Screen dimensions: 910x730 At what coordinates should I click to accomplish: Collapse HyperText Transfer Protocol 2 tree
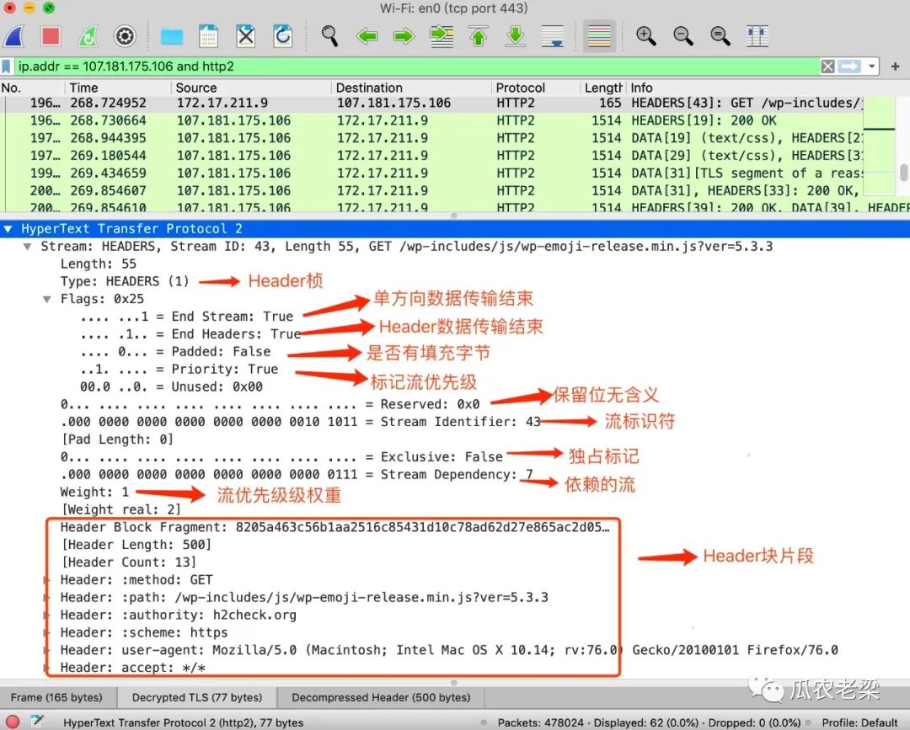pos(8,228)
